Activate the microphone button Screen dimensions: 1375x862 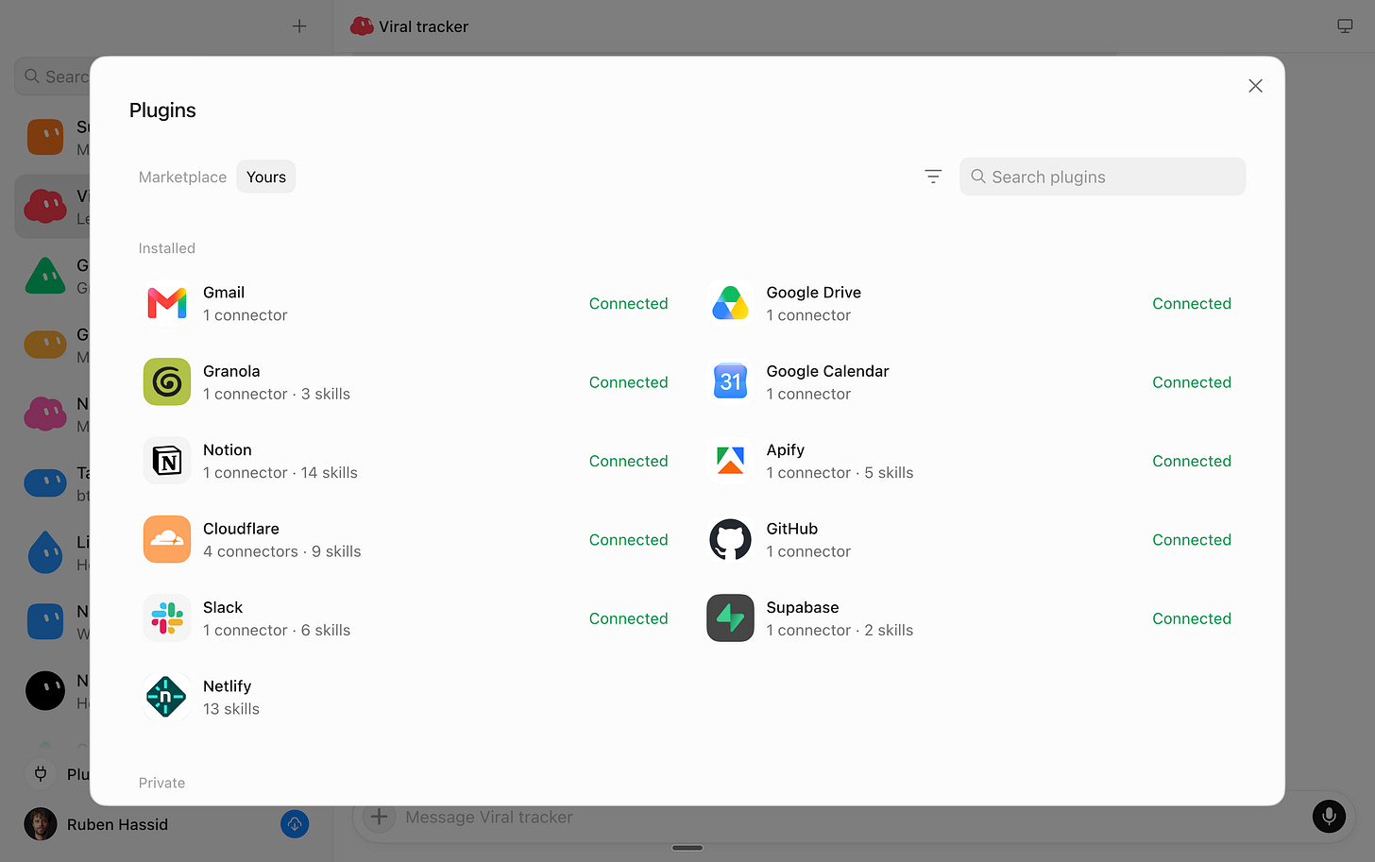(x=1329, y=817)
